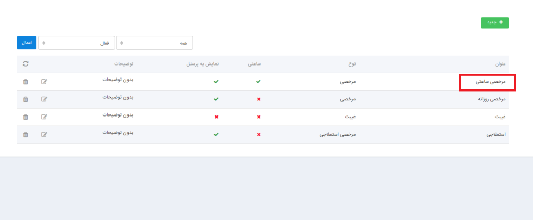
Task: Click the نوع column header
Action: coord(352,64)
